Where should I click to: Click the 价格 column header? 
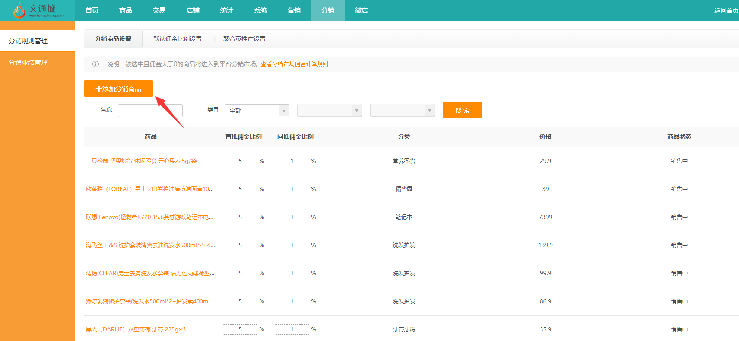pyautogui.click(x=546, y=137)
